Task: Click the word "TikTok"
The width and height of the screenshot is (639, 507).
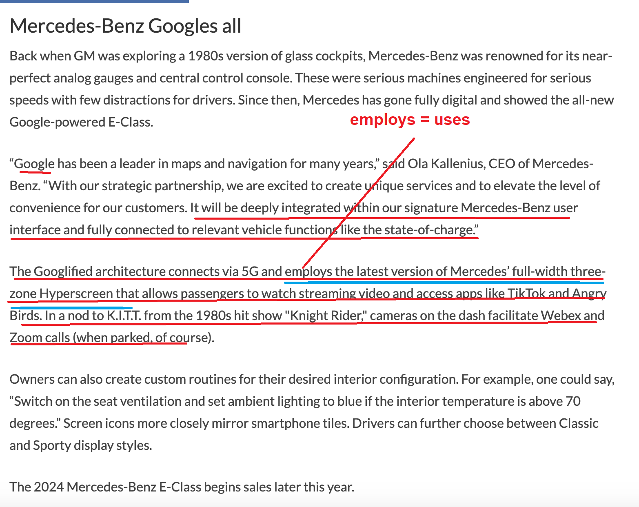Action: (526, 294)
